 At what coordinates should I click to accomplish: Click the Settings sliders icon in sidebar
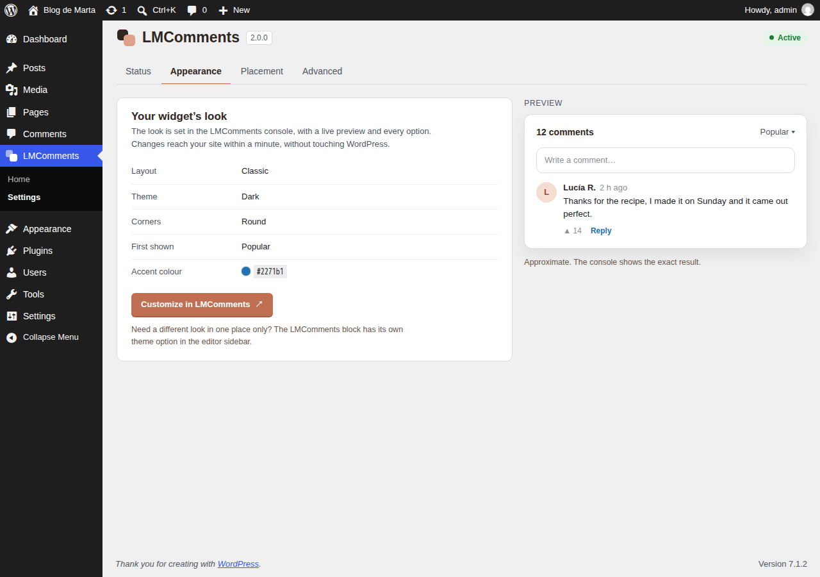click(12, 316)
